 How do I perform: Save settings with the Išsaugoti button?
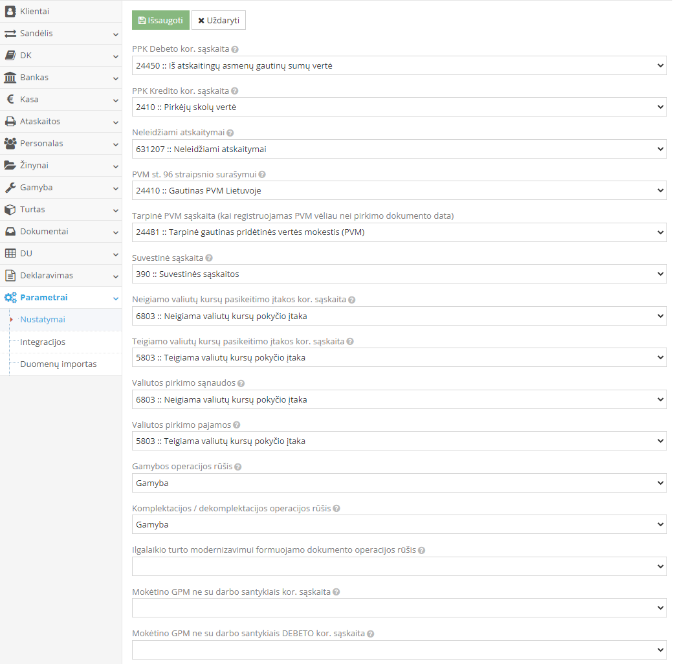point(160,20)
